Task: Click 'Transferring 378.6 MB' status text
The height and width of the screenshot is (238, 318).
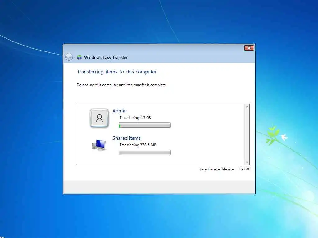Action: pyautogui.click(x=138, y=145)
